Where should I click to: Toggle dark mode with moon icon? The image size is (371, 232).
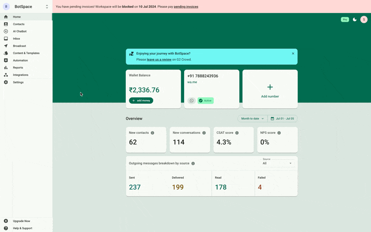[354, 19]
